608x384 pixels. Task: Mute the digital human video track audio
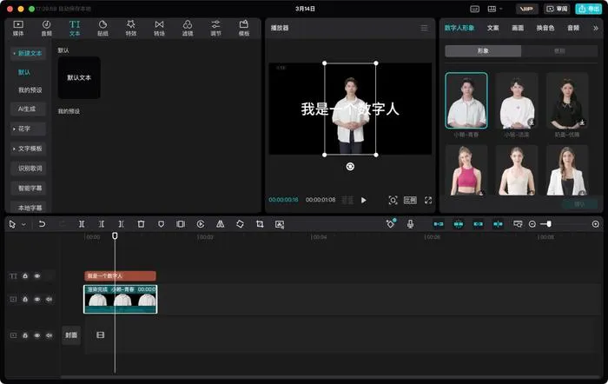tap(49, 299)
